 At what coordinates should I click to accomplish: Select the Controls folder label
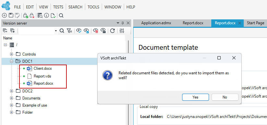coord(29,54)
